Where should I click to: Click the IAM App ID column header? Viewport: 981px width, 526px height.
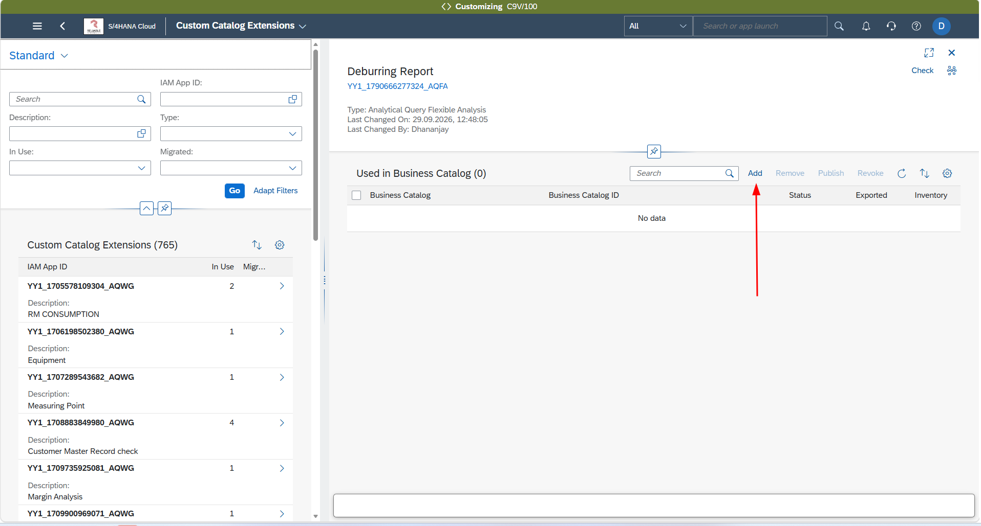[47, 267]
